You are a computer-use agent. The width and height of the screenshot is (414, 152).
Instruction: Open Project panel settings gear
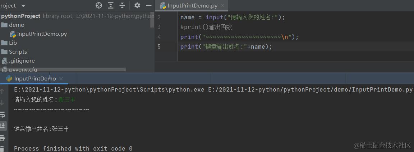coord(137,5)
